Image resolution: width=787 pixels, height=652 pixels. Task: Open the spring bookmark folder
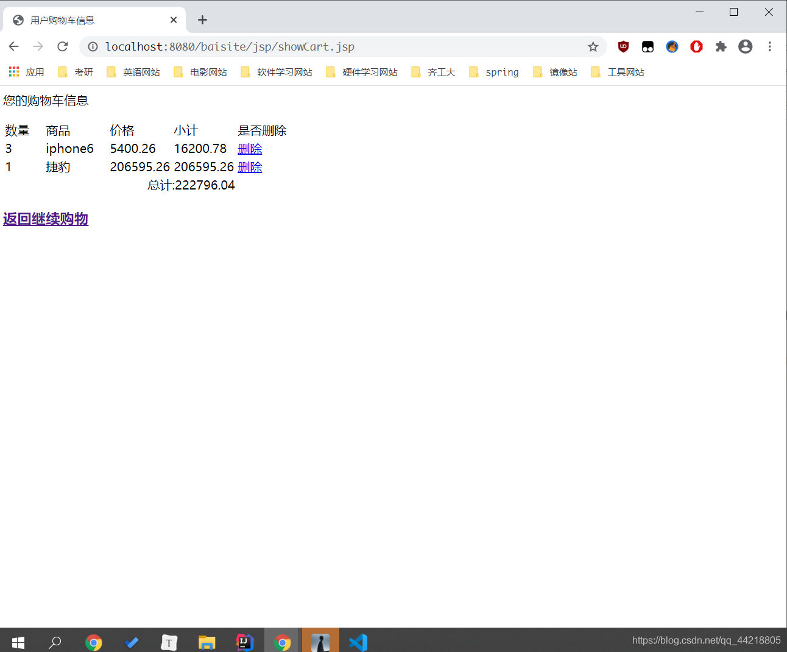coord(494,72)
